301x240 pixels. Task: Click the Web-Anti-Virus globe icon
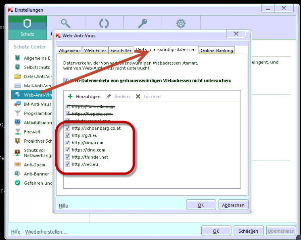(x=18, y=95)
